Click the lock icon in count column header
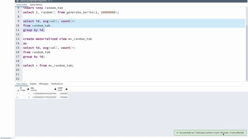This screenshot has height=139, width=248. 66,89
